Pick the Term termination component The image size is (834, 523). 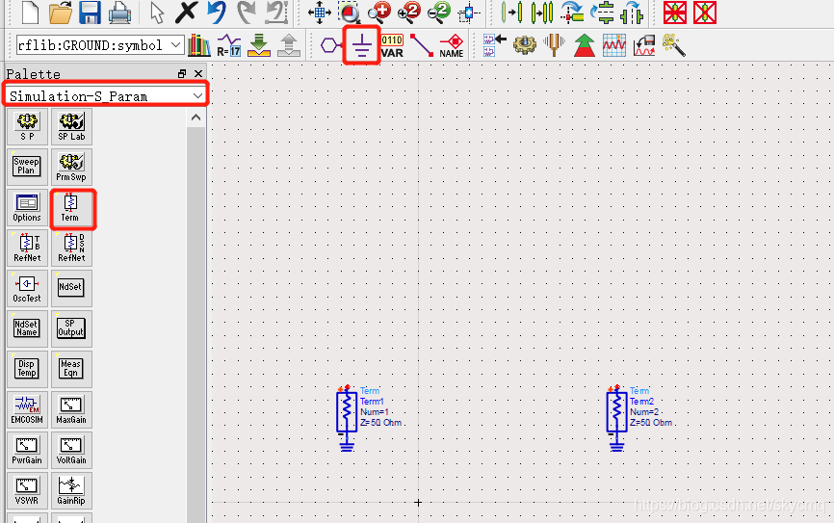(x=71, y=209)
